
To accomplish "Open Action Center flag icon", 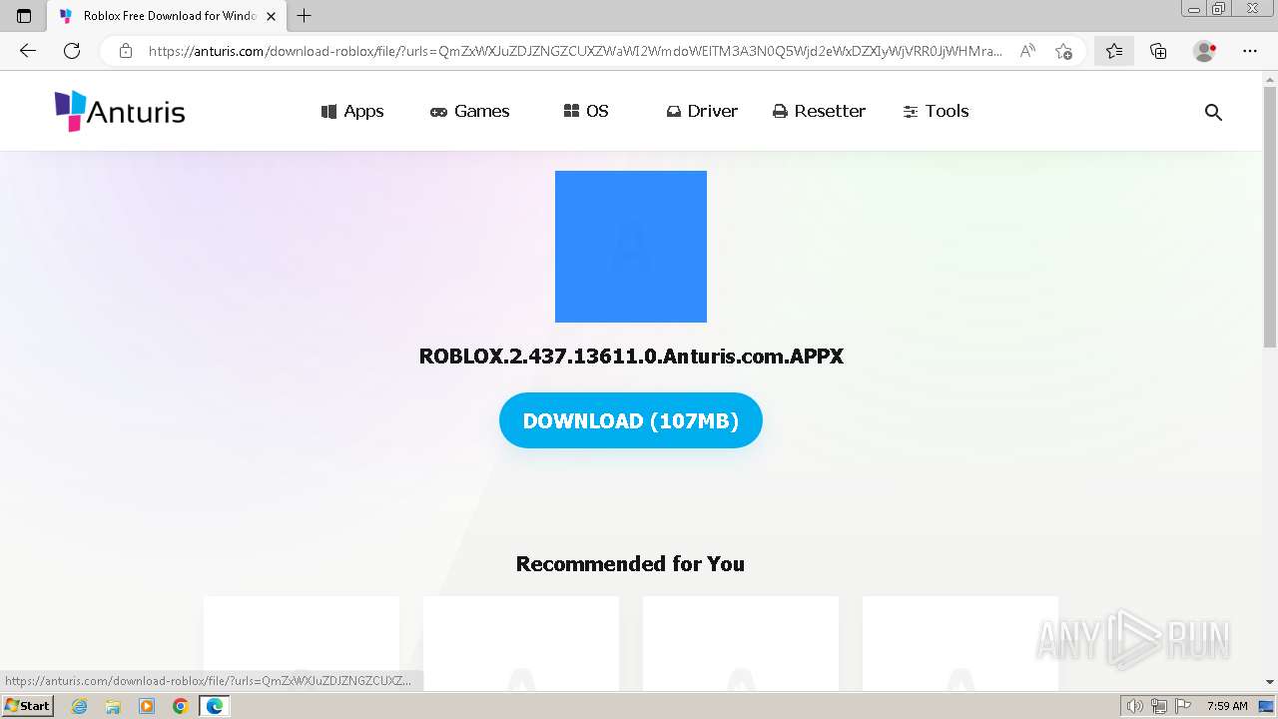I will [x=1182, y=706].
